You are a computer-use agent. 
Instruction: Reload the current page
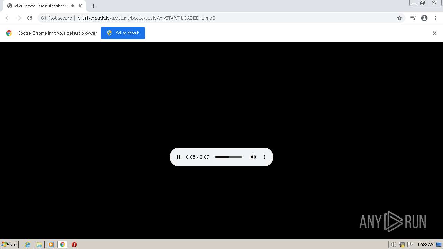pos(30,18)
